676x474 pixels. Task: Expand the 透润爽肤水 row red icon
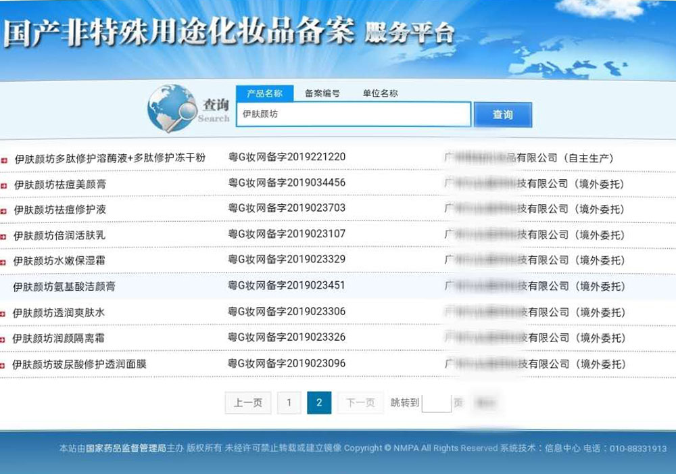click(3, 314)
